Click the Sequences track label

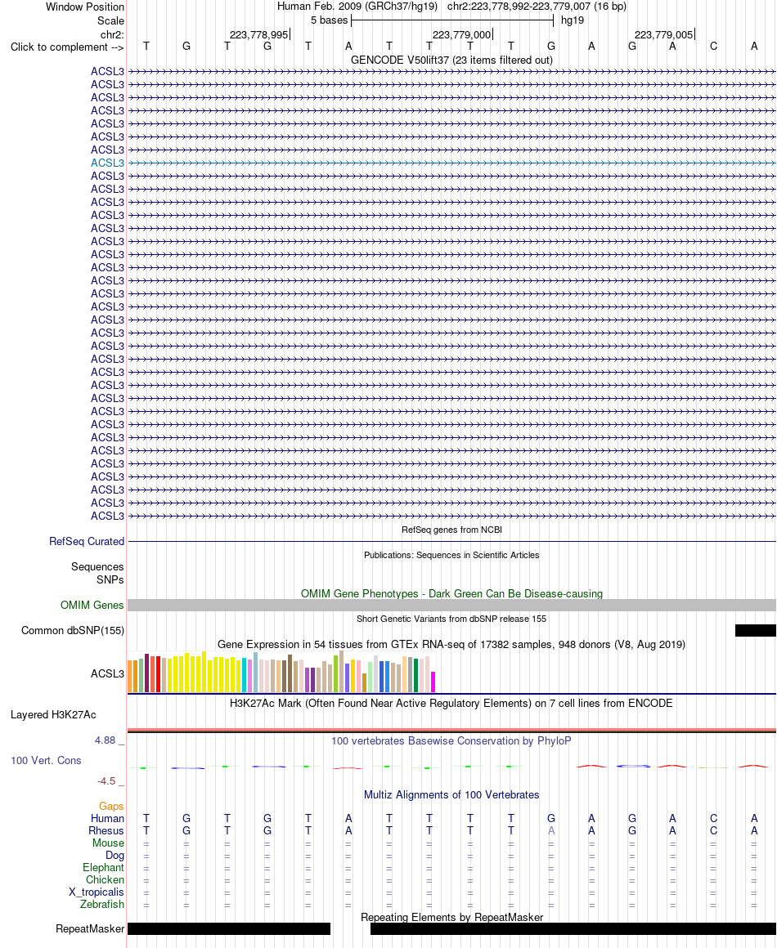[x=97, y=566]
